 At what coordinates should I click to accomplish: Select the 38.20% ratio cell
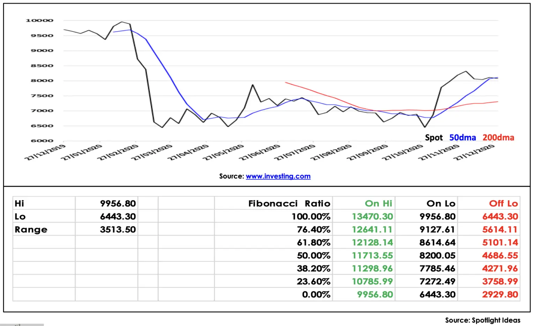point(274,269)
